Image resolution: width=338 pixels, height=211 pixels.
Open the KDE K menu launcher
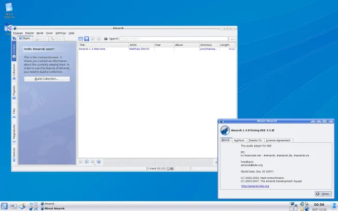pyautogui.click(x=4, y=206)
